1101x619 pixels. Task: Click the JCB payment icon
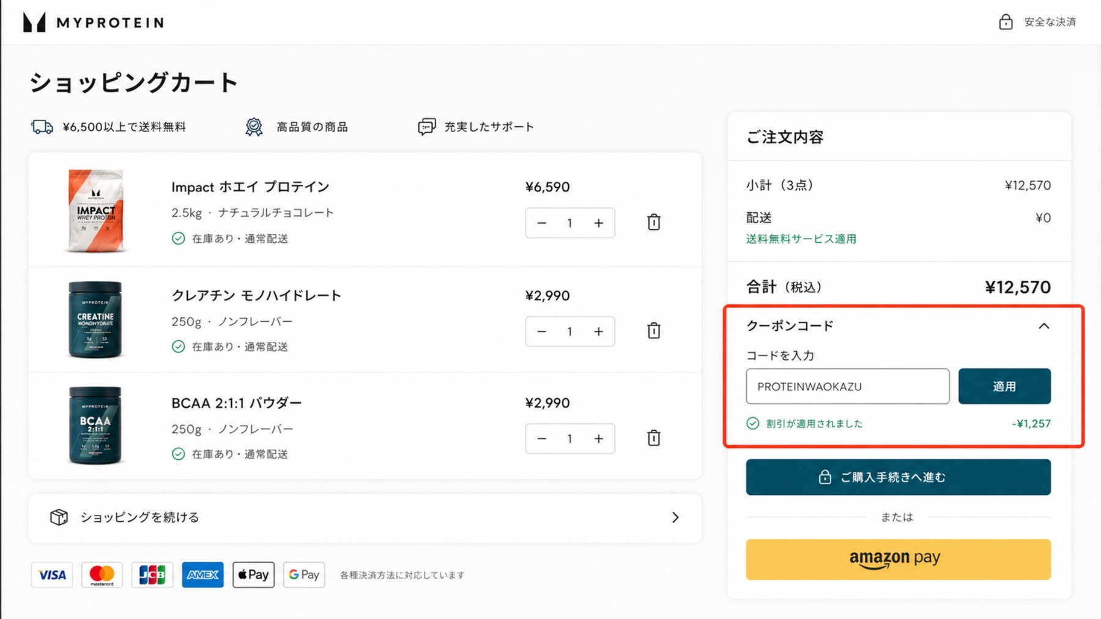[152, 575]
